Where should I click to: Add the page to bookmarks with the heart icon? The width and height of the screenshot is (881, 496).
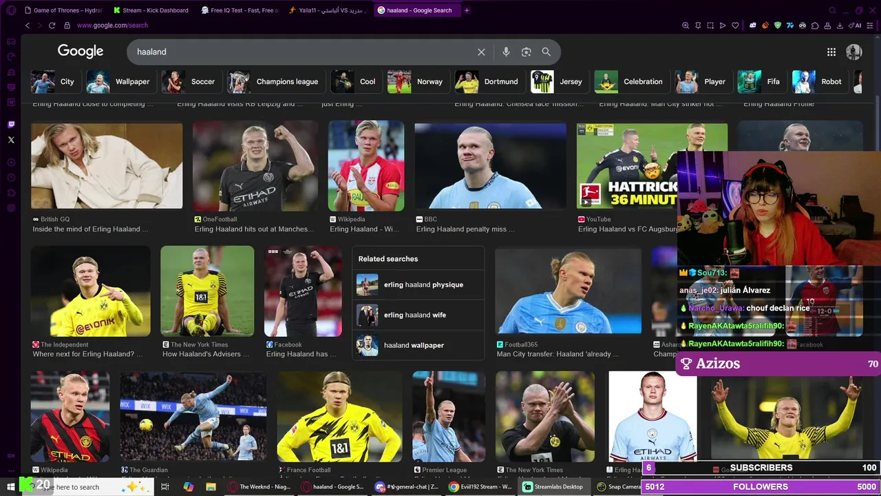[735, 25]
